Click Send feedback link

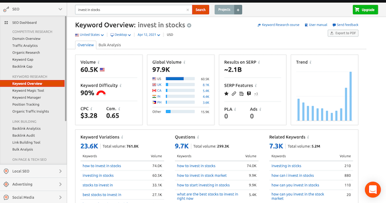coord(345,25)
